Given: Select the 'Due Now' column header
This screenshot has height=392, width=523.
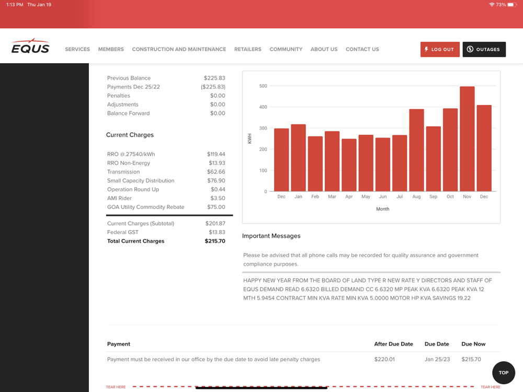Looking at the screenshot, I should click(x=473, y=344).
